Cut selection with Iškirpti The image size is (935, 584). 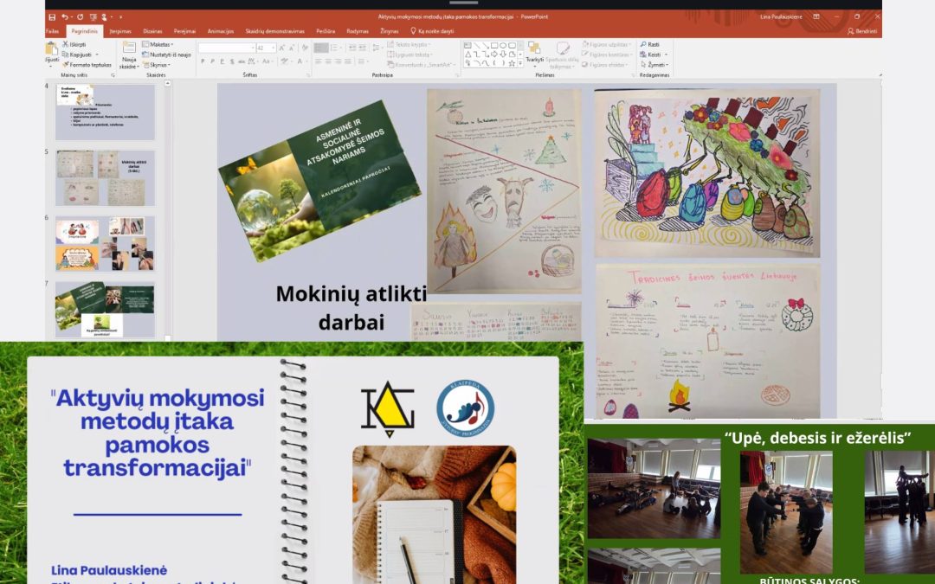tap(74, 44)
